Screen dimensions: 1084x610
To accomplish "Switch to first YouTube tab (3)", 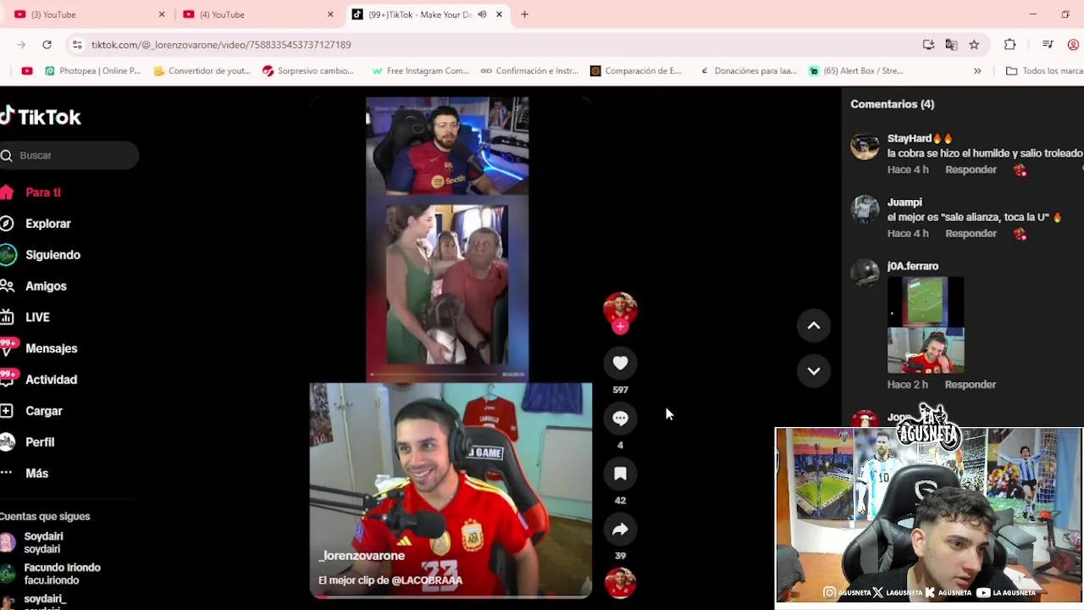I will [89, 14].
